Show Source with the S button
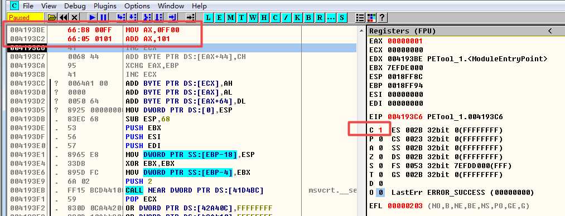This screenshot has height=216, width=565. click(x=341, y=17)
